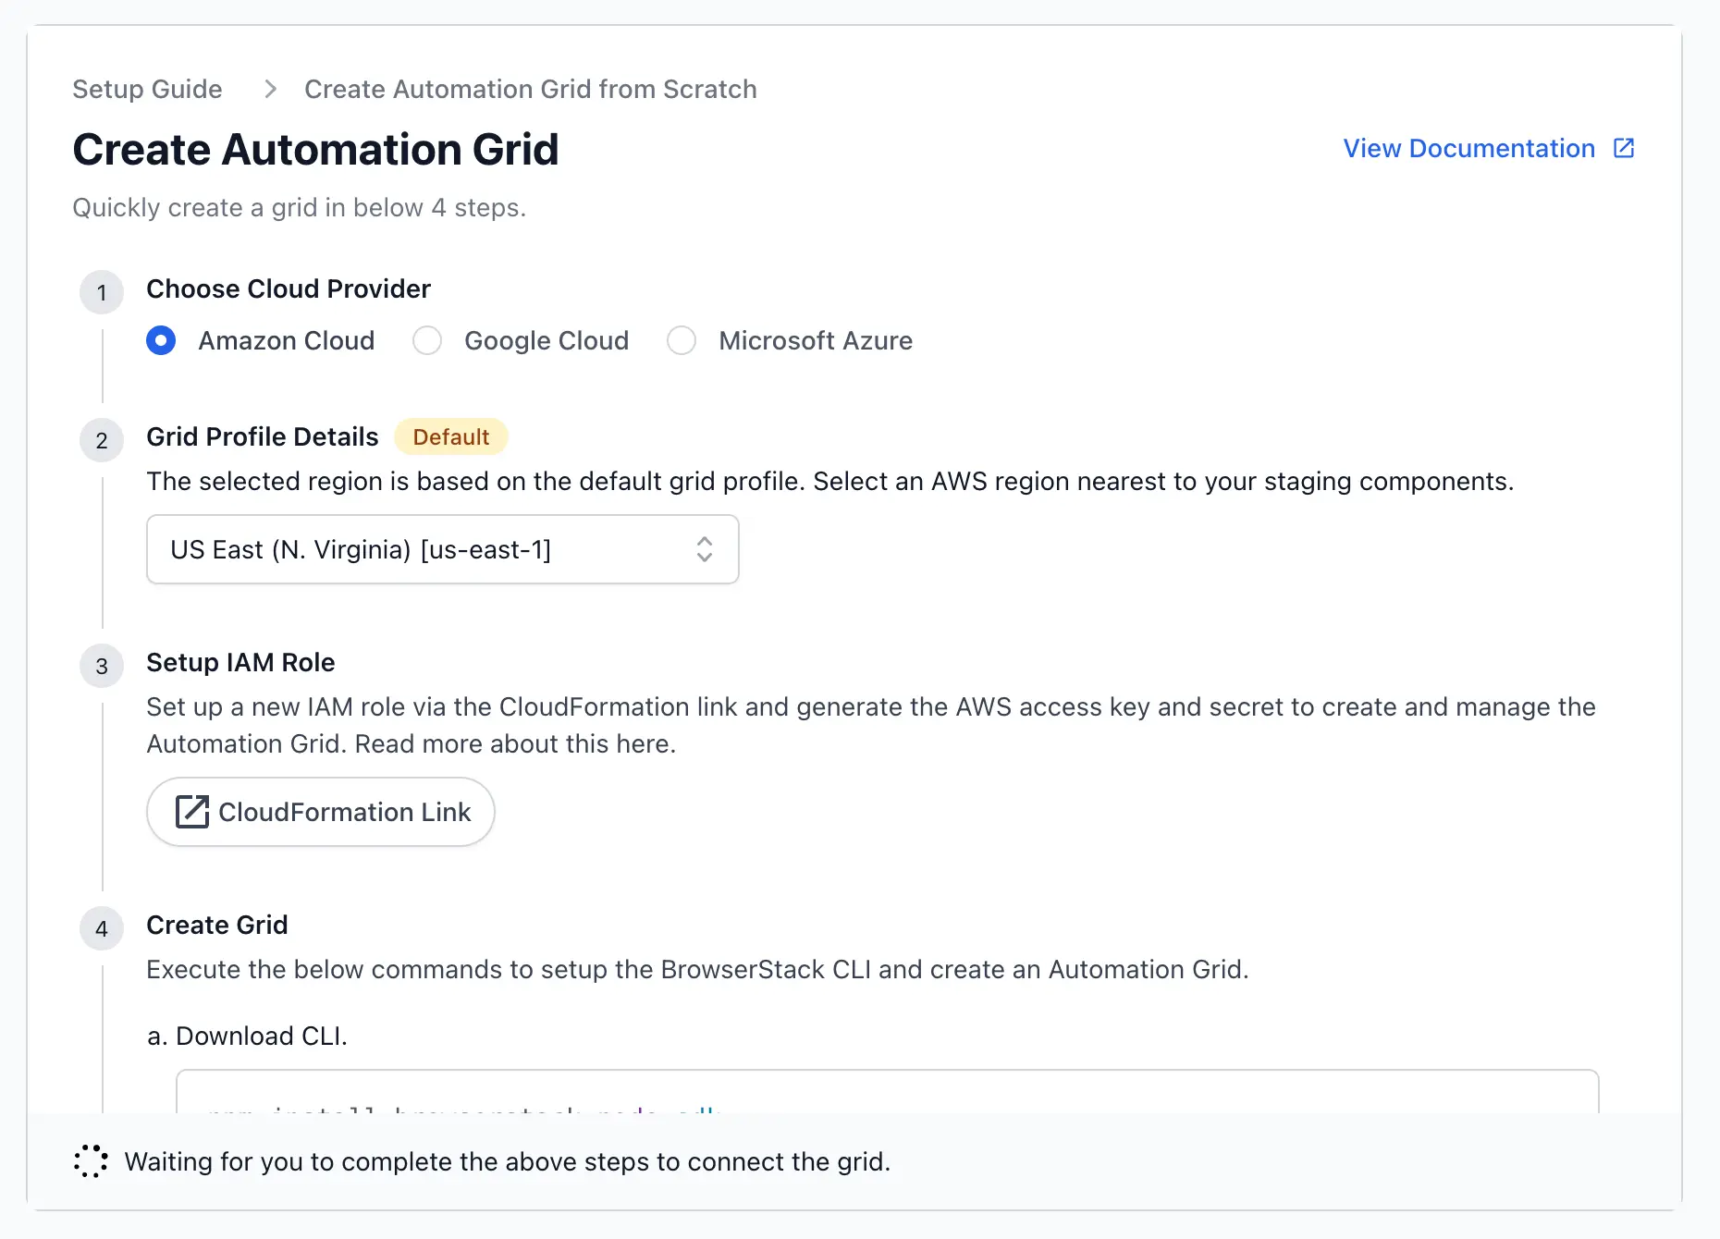Image resolution: width=1720 pixels, height=1239 pixels.
Task: Open the View Documentation link
Action: (x=1468, y=148)
